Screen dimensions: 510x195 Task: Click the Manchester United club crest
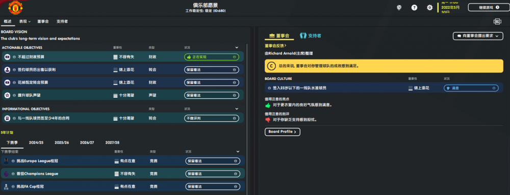point(15,8)
